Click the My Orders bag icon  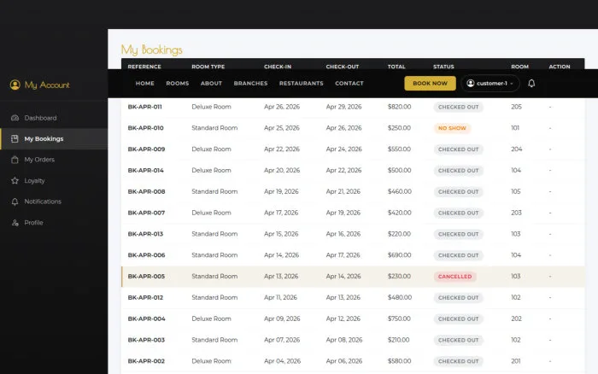pyautogui.click(x=15, y=160)
